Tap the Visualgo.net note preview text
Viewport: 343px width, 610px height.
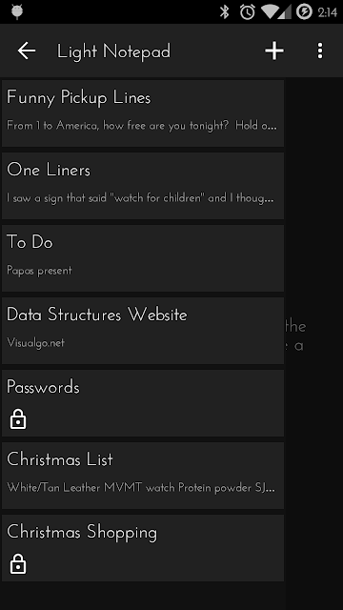(36, 343)
